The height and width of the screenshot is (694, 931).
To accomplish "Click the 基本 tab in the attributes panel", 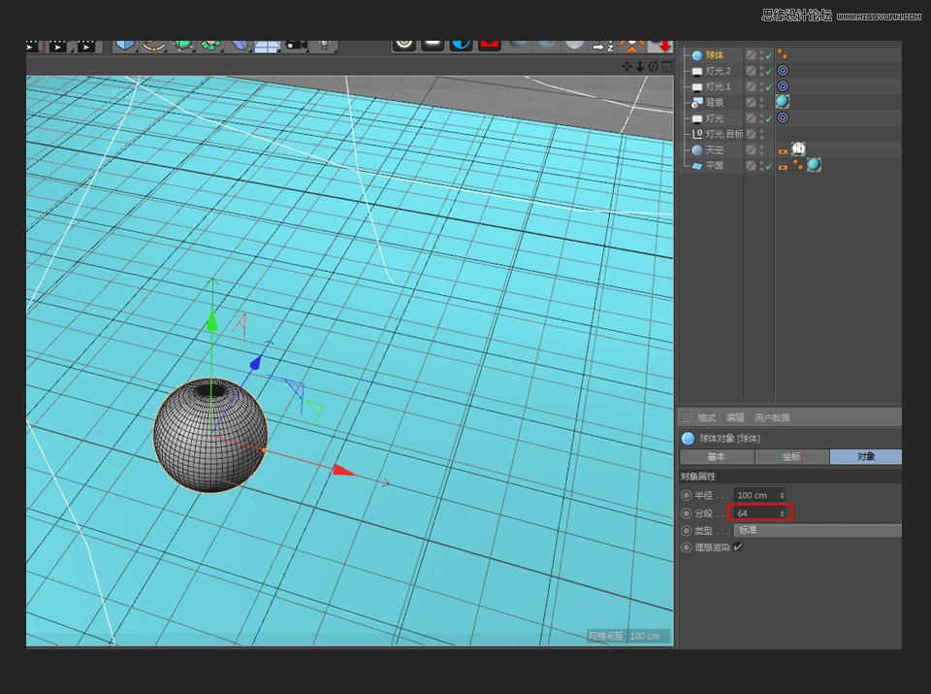I will point(718,456).
